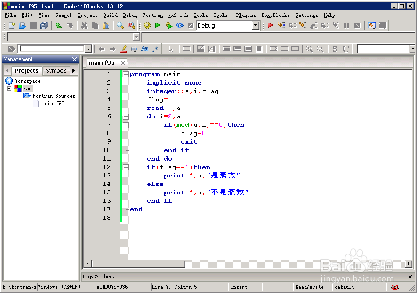Open the code completion scope dropdown
The image size is (417, 293).
click(136, 37)
